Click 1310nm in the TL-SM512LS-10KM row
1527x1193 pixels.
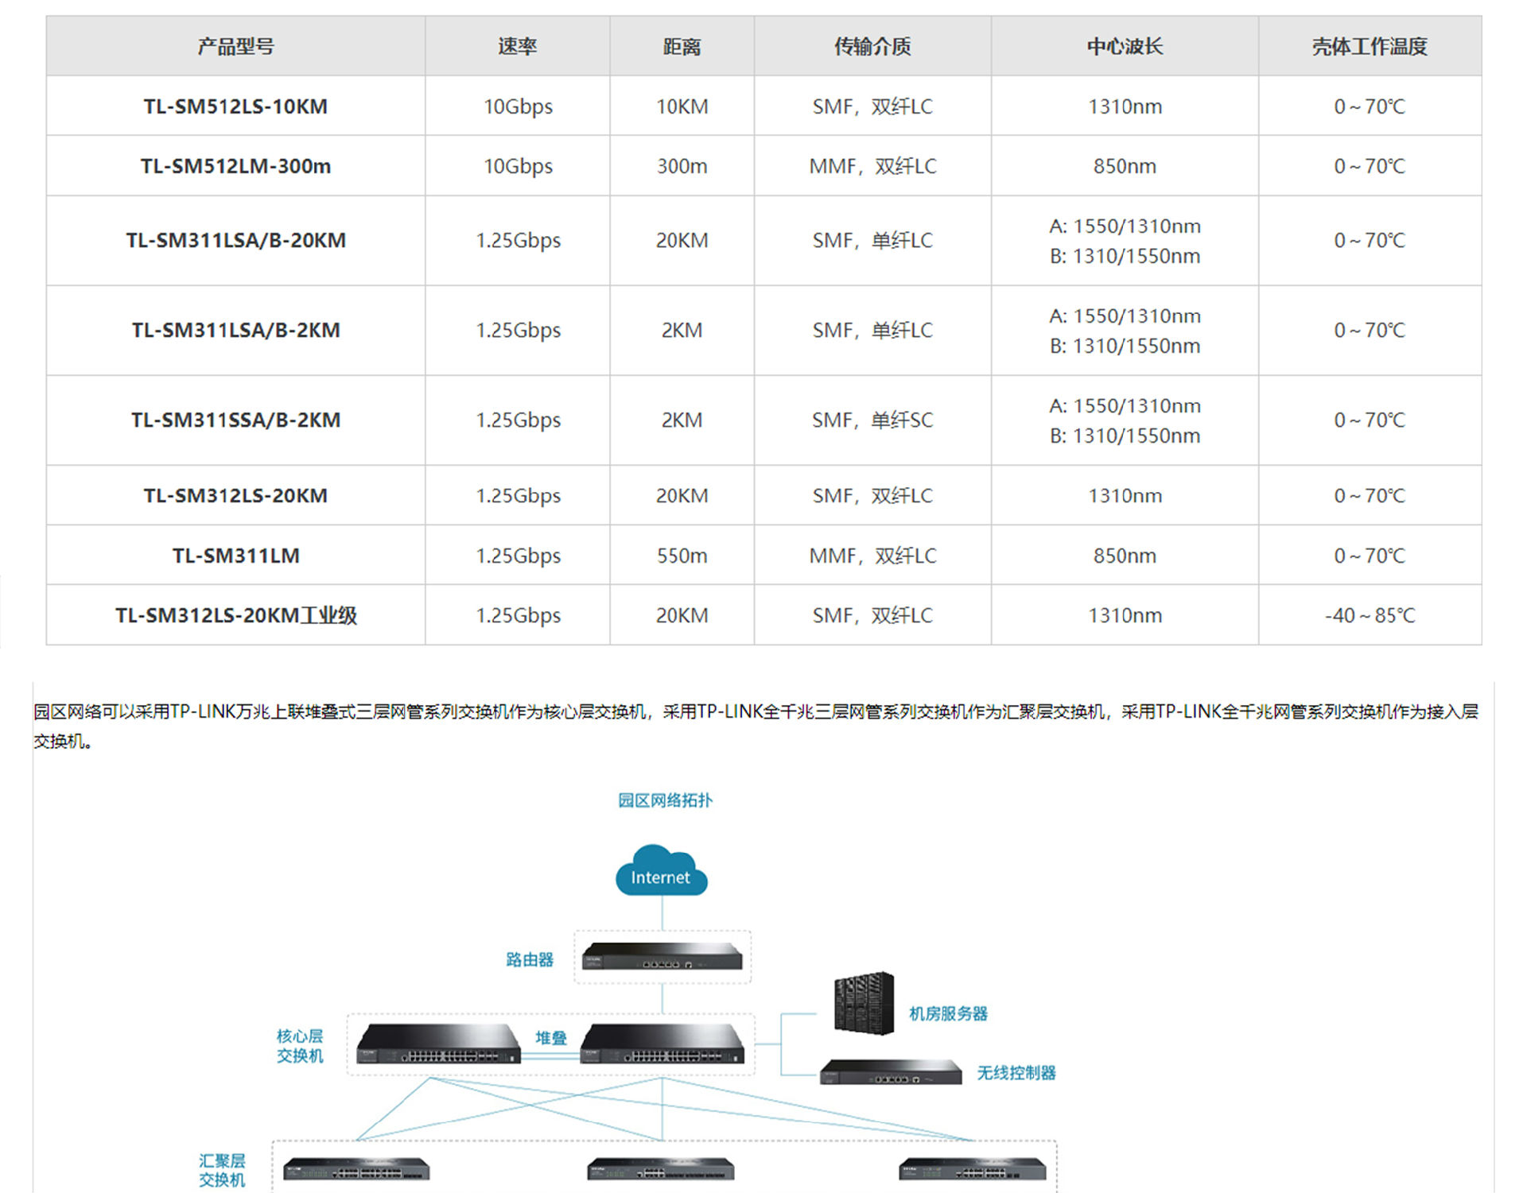click(x=1125, y=106)
